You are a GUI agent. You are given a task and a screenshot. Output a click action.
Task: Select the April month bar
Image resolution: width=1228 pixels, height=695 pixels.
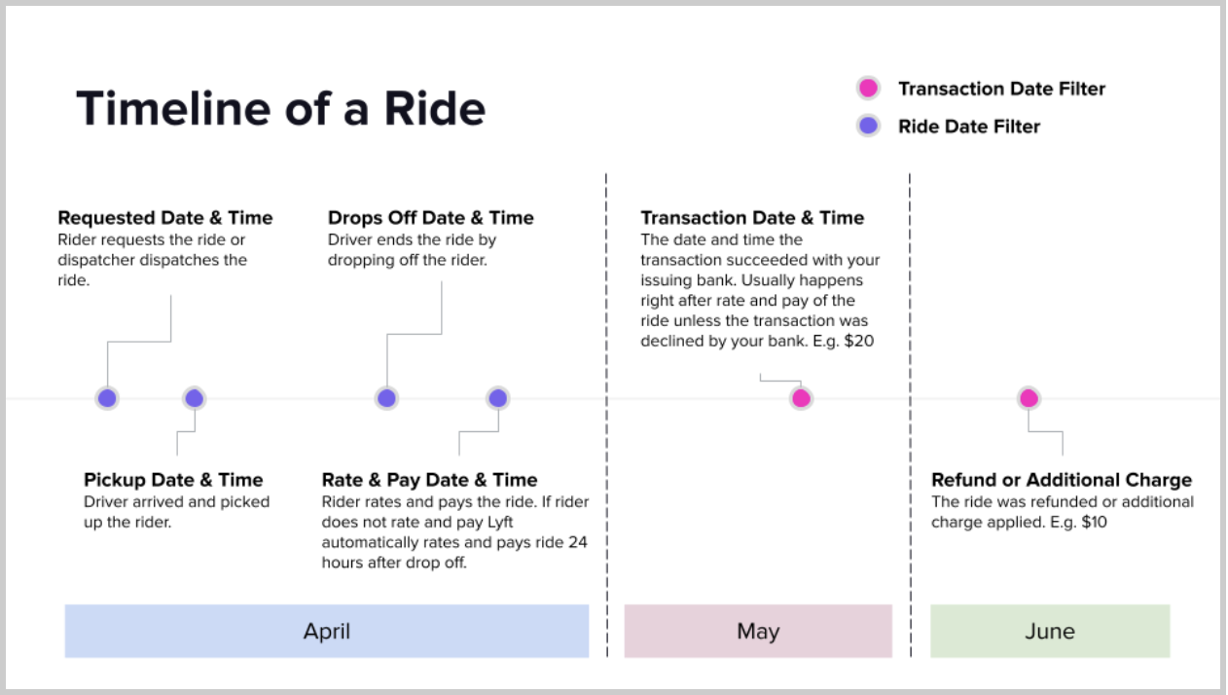click(327, 631)
